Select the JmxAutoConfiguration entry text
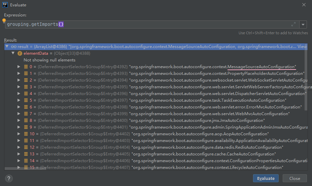The height and width of the screenshot is (186, 312). [197, 121]
